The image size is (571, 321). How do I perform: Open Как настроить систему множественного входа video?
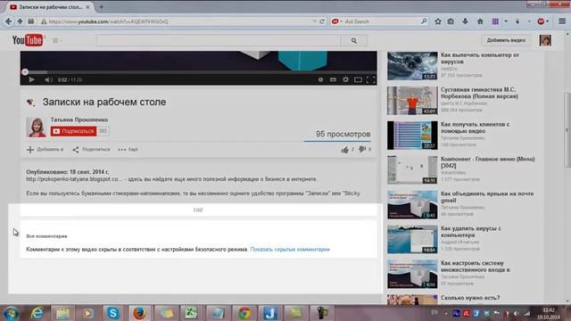[x=475, y=267]
